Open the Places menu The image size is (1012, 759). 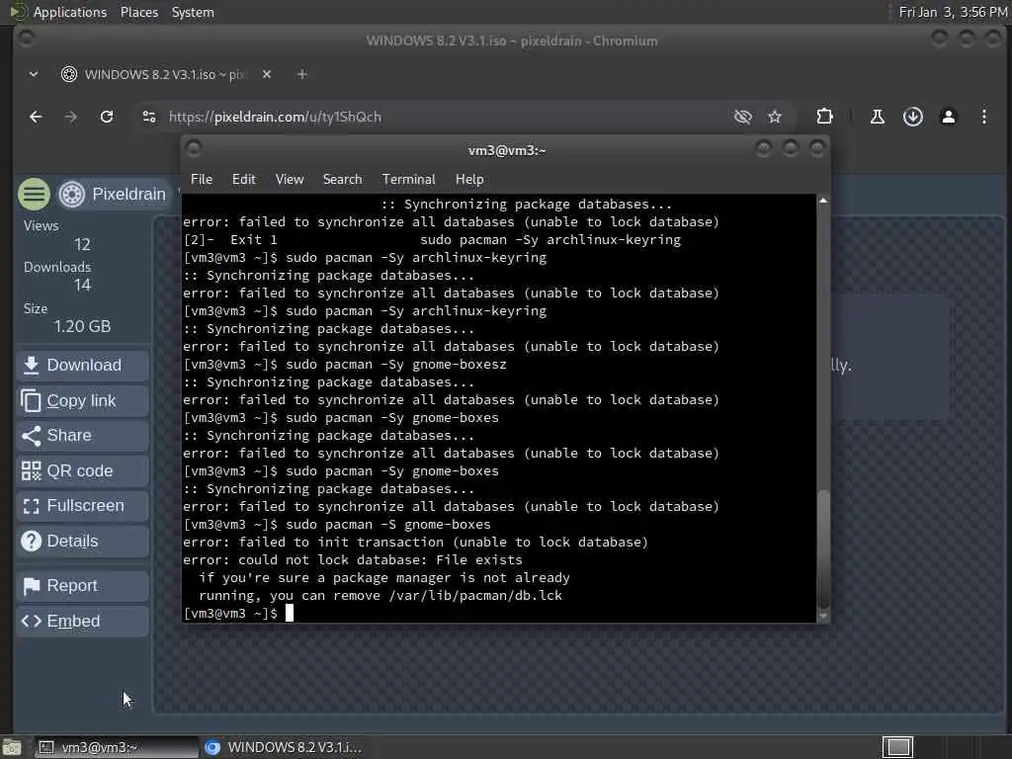point(138,12)
